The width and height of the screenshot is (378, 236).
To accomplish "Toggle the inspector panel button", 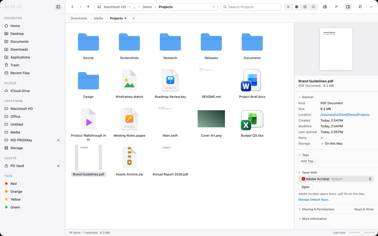I will [x=348, y=7].
